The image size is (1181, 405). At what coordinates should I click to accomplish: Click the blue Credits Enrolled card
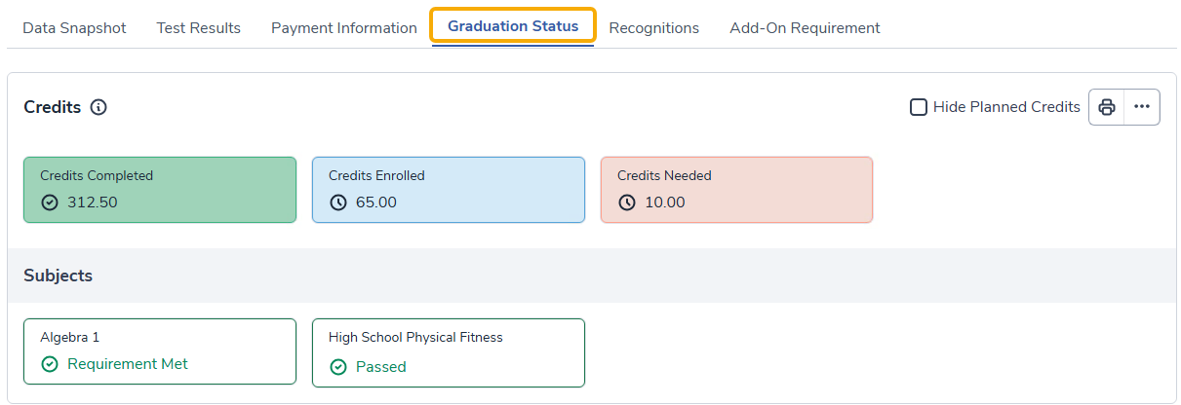tap(449, 190)
